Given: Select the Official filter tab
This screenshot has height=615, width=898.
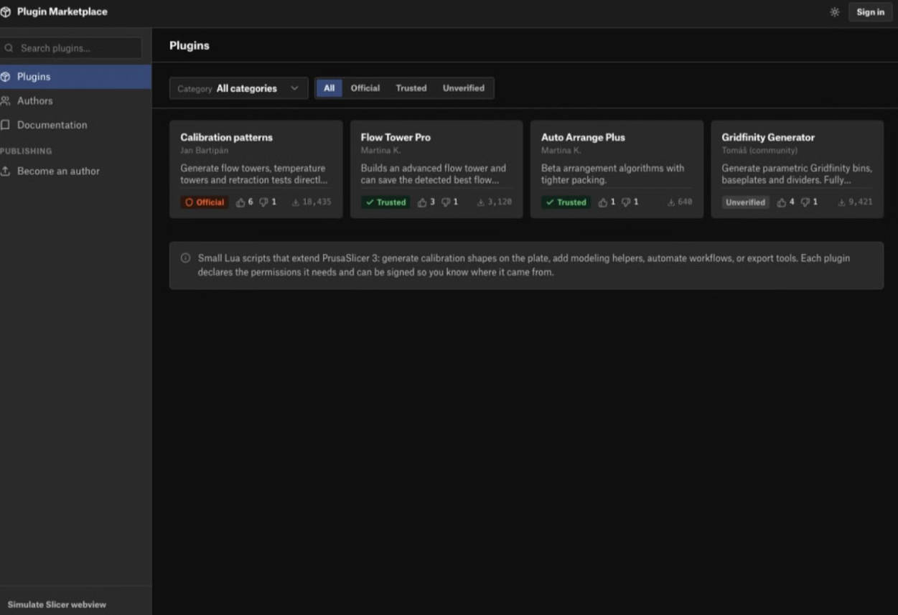Looking at the screenshot, I should [365, 88].
